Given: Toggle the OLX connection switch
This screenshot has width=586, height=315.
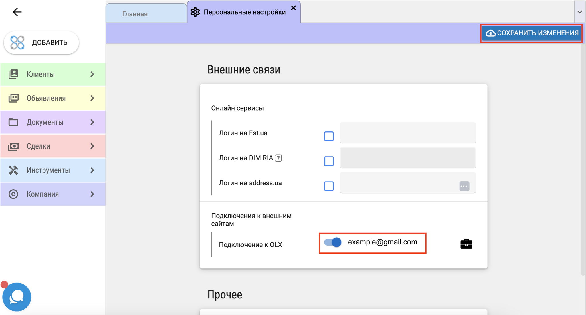Looking at the screenshot, I should tap(333, 242).
